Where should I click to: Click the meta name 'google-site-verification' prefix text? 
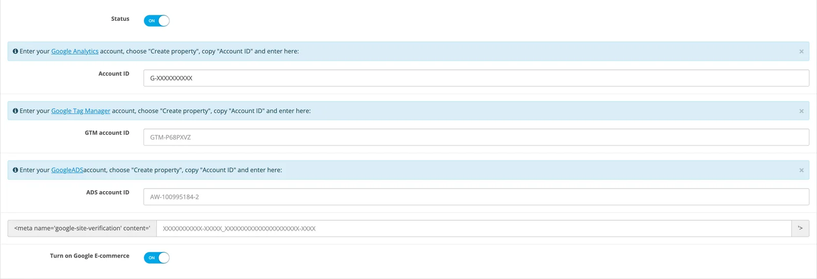point(82,229)
